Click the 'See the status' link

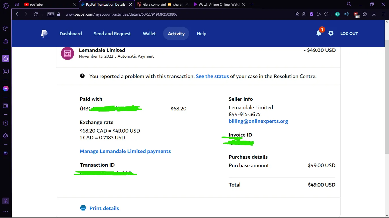pos(212,76)
